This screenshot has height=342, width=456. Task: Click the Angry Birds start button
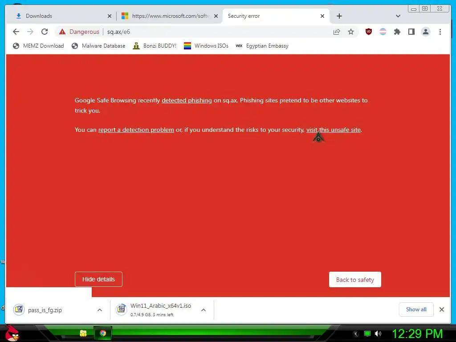pyautogui.click(x=12, y=333)
